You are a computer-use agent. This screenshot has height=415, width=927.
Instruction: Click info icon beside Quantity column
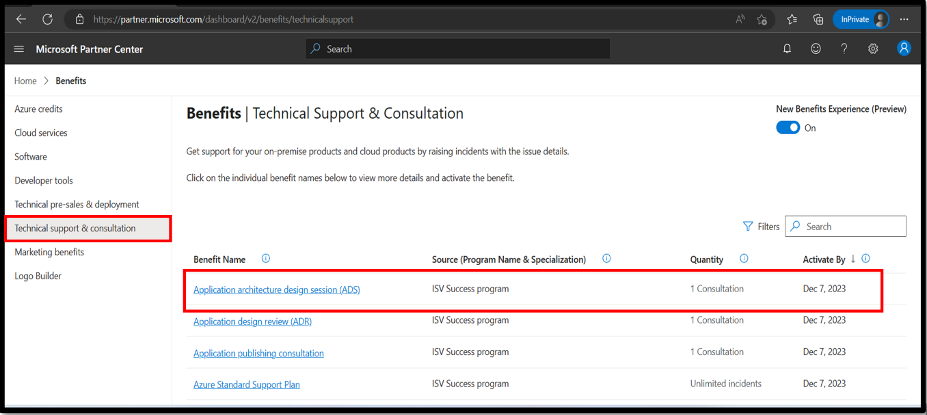pos(744,259)
